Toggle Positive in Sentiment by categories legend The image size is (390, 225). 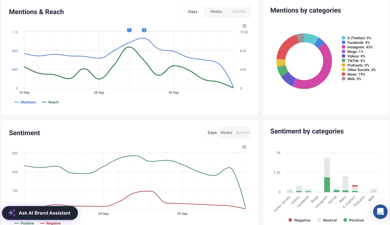coord(353,220)
